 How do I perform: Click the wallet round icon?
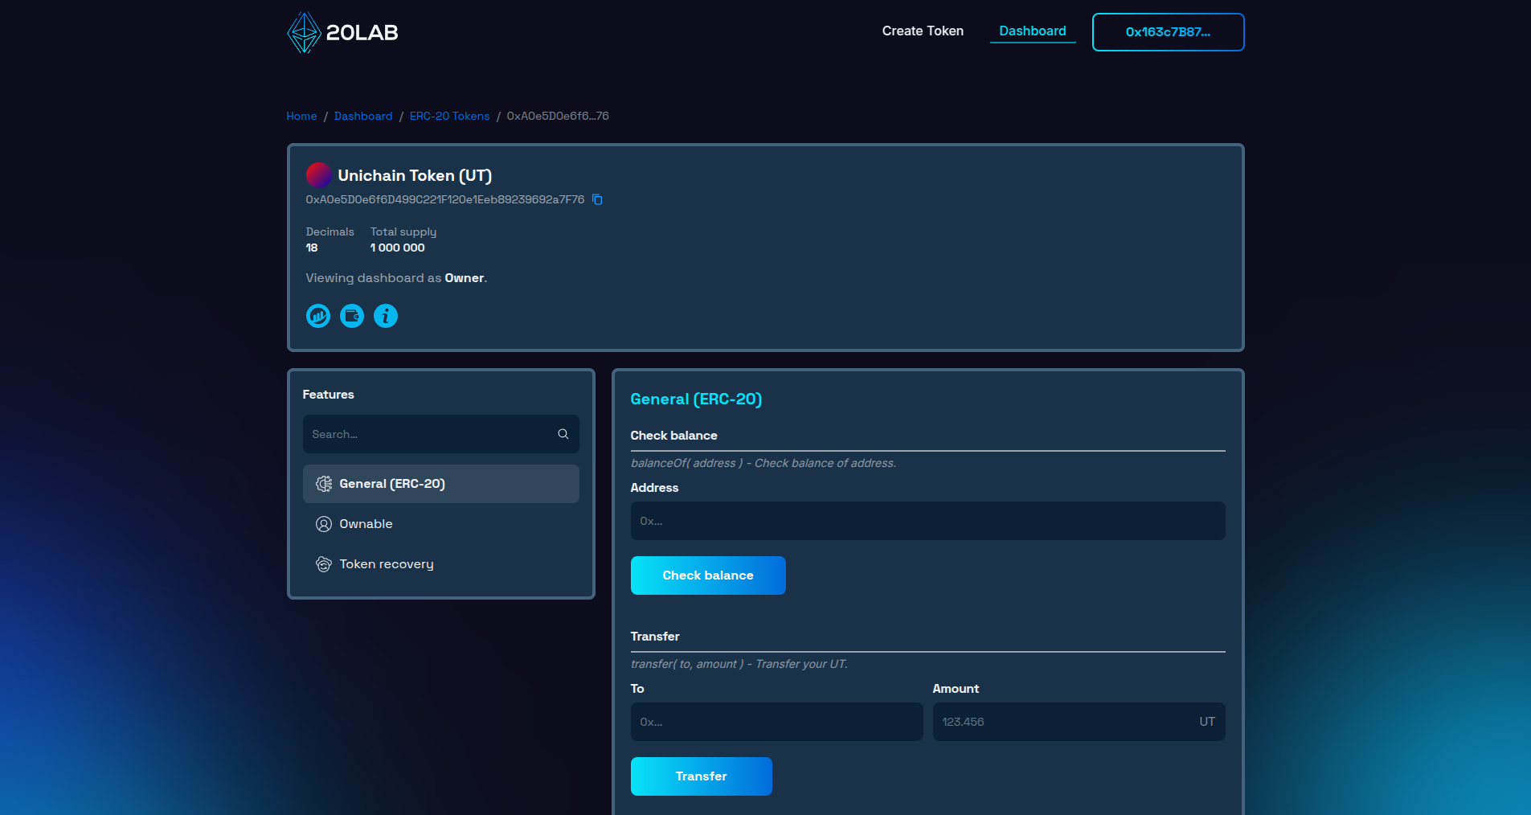(352, 316)
